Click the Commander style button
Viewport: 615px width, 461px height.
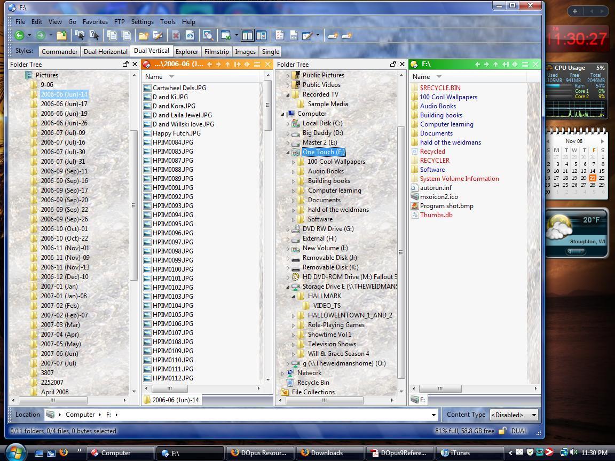59,52
